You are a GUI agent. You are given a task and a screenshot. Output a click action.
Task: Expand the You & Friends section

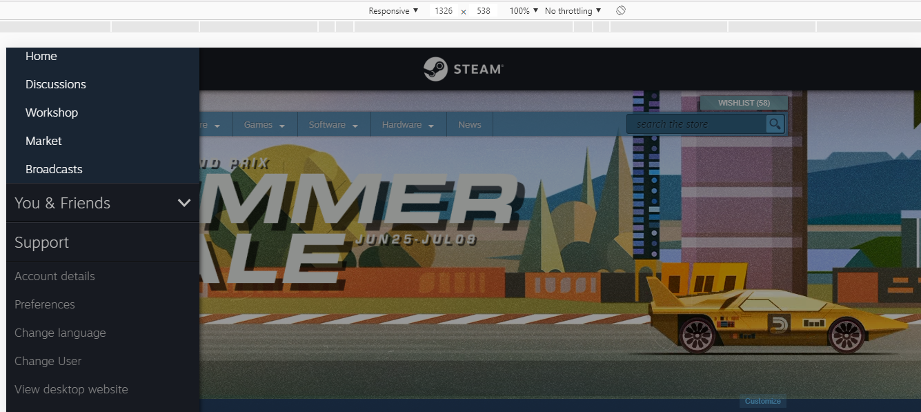(103, 203)
